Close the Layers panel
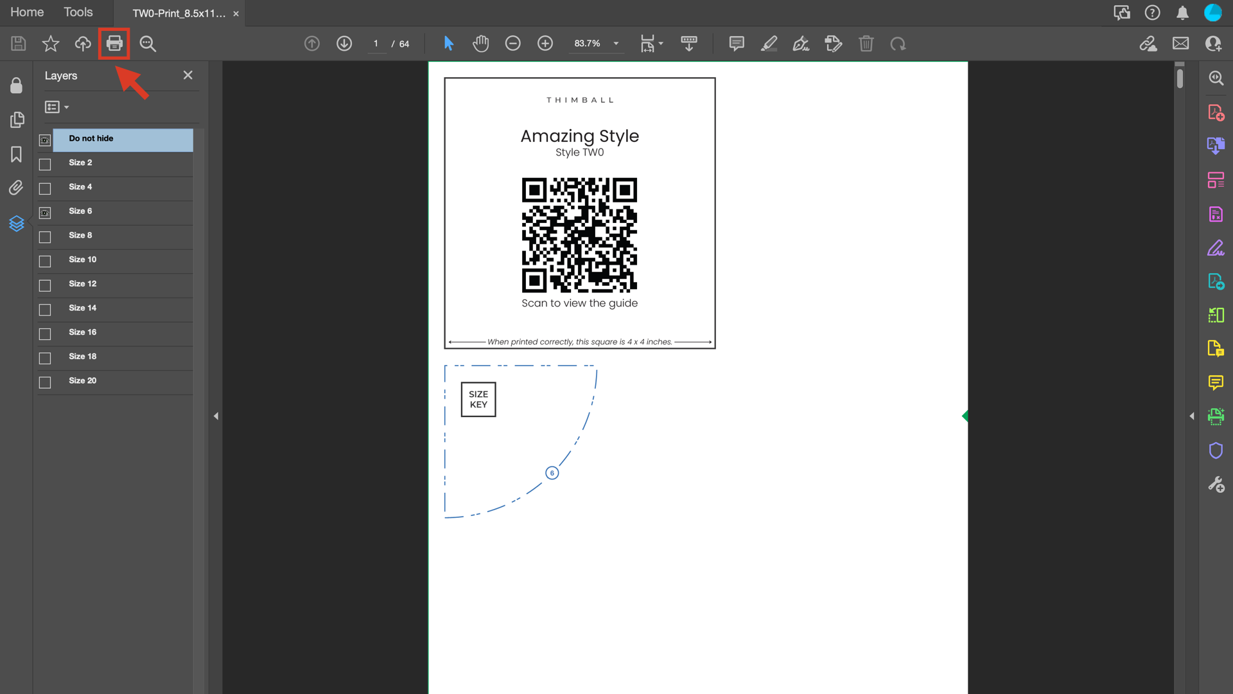Screen dimensions: 1233x694 188,75
